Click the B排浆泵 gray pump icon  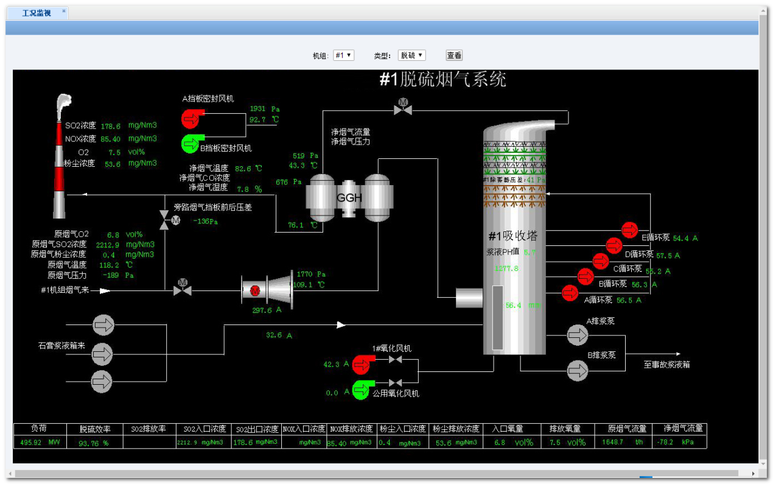[577, 370]
